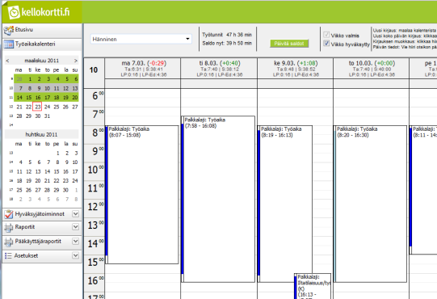Expand the Asetukset section
The height and width of the screenshot is (299, 437).
tap(76, 255)
